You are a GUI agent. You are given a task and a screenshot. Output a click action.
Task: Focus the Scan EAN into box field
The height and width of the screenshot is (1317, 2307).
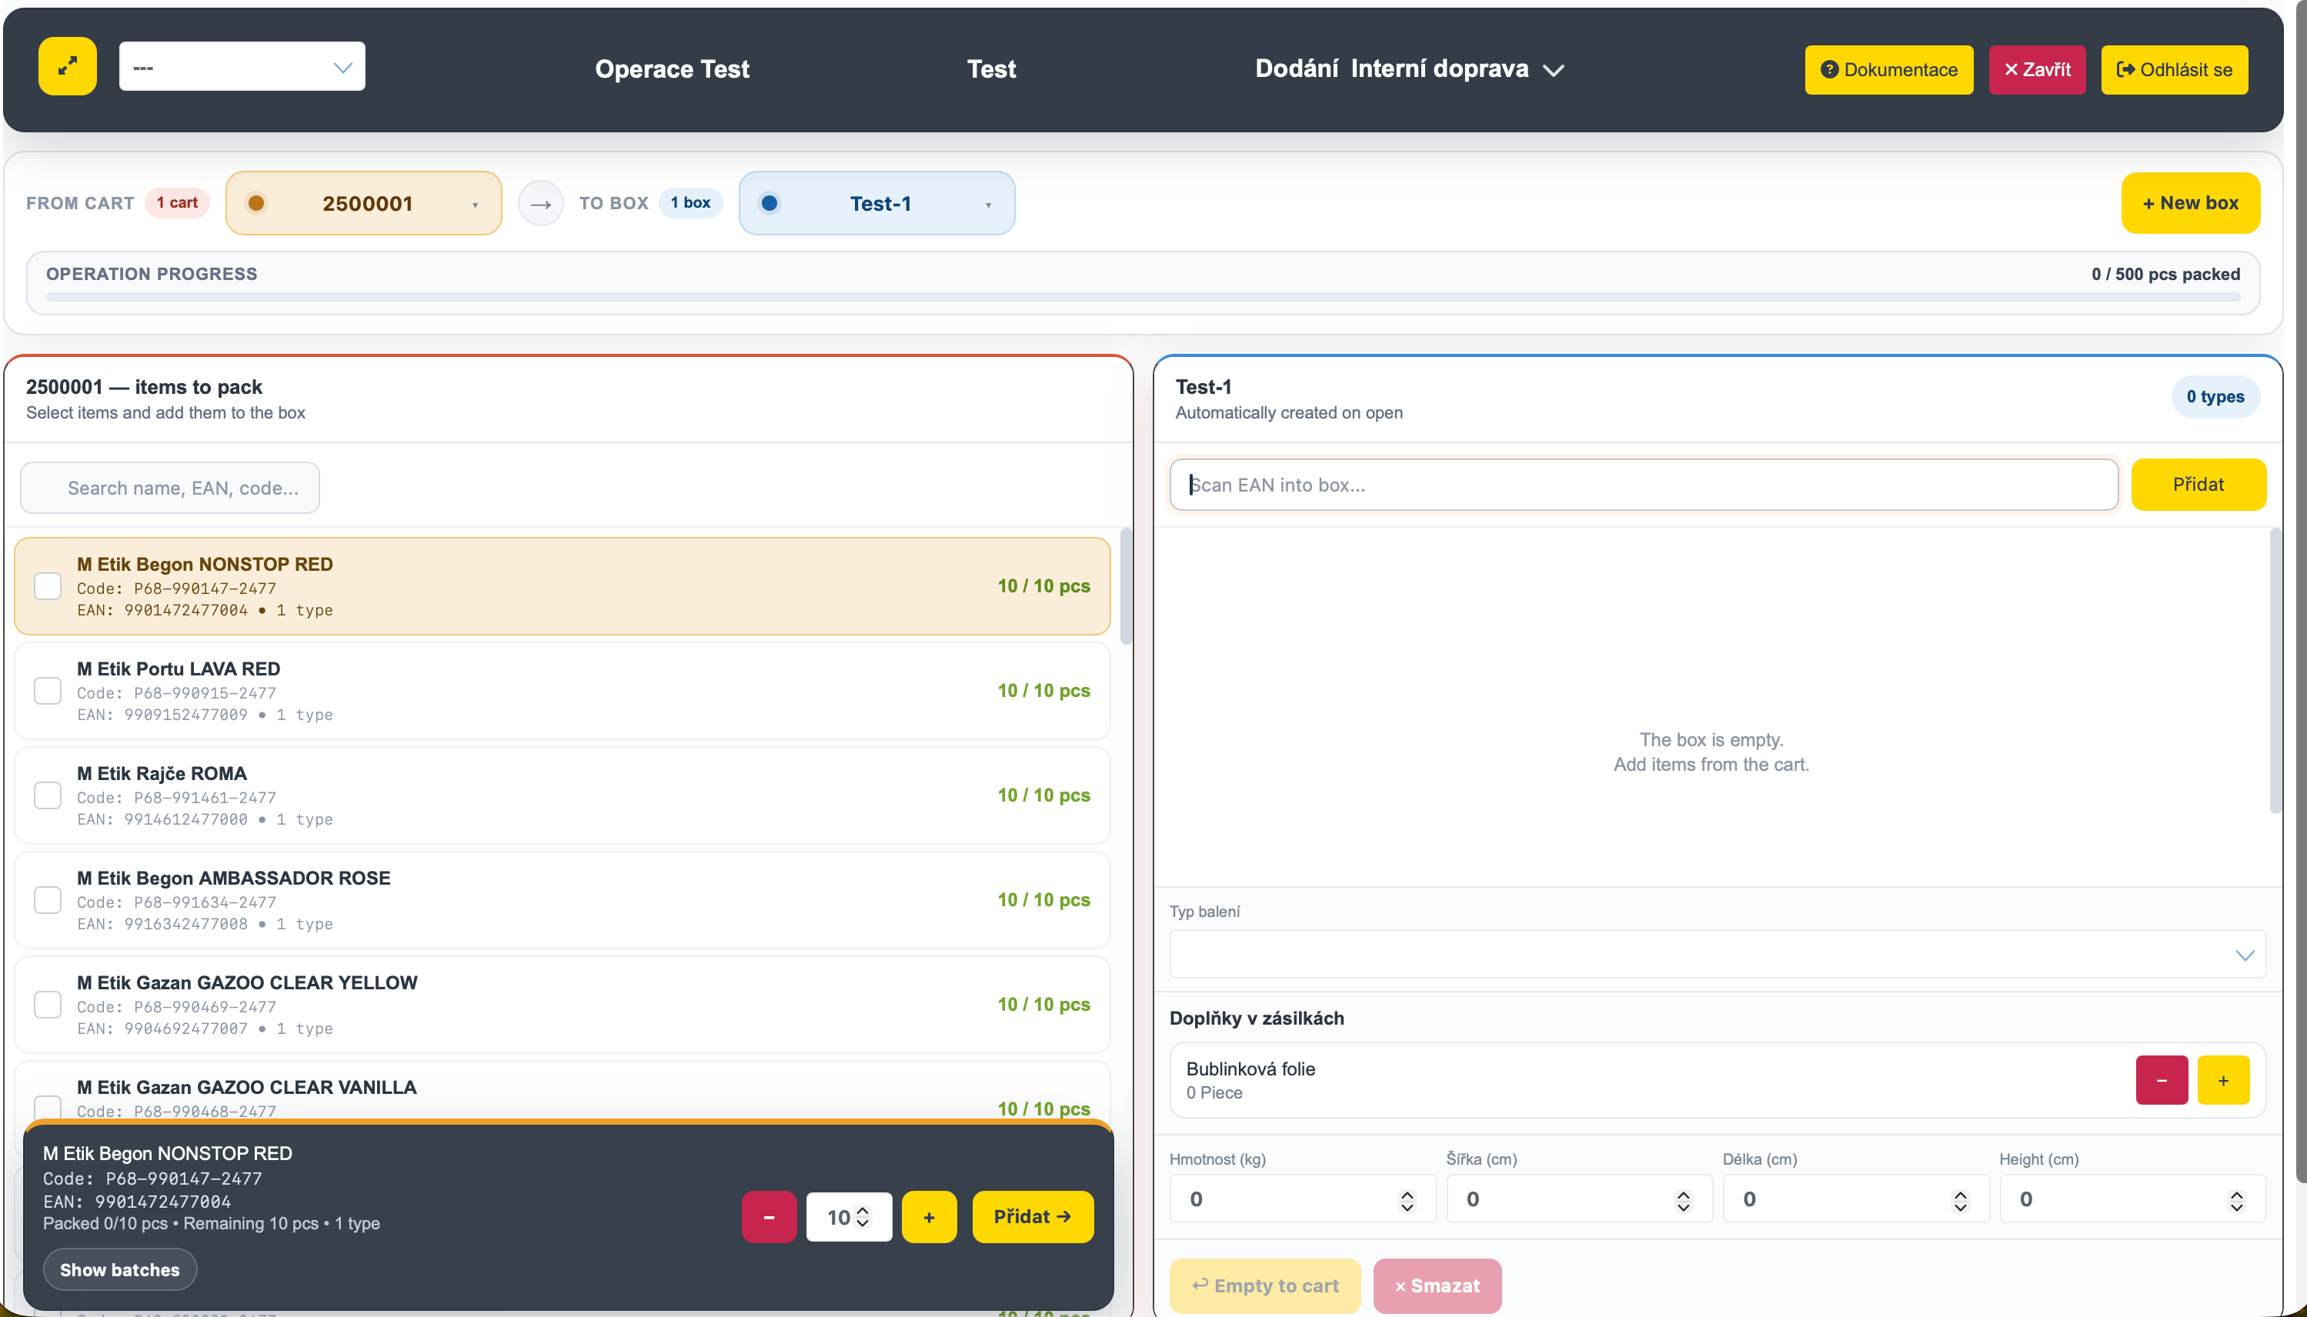(1644, 485)
